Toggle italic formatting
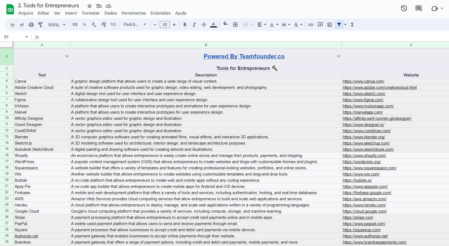Viewport: 449px width, 246px height. pos(194,25)
